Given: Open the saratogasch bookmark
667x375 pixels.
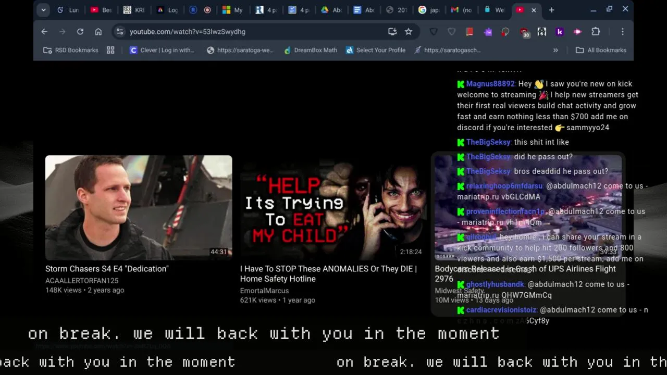Looking at the screenshot, I should click(447, 50).
